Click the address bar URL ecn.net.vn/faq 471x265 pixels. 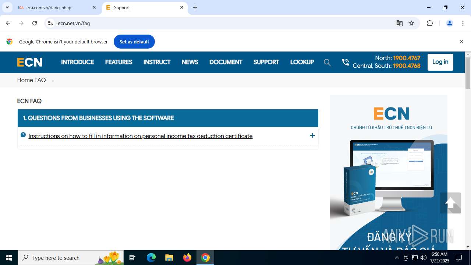coord(74,23)
